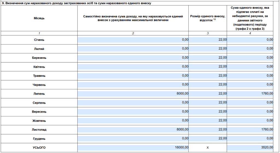The image size is (280, 153).
Task: Click the 'Розмір єдиного внеску, відсоток' column header
Action: pos(208,18)
